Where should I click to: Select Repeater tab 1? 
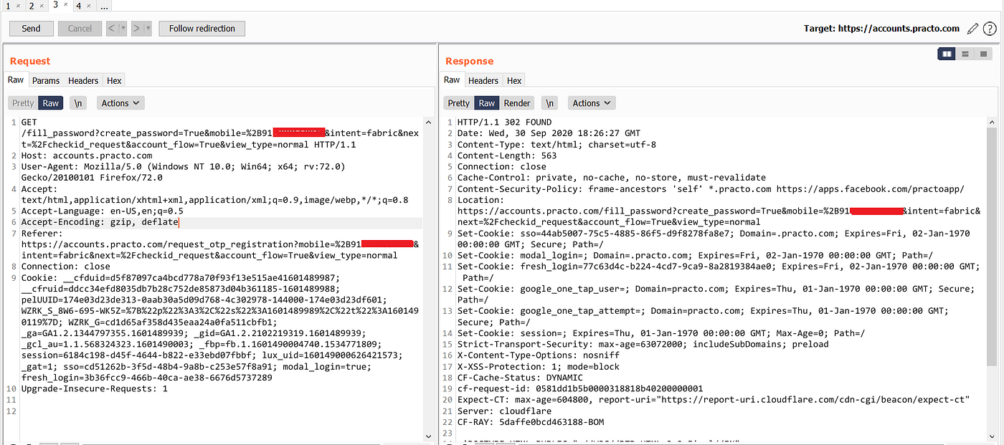pos(8,6)
